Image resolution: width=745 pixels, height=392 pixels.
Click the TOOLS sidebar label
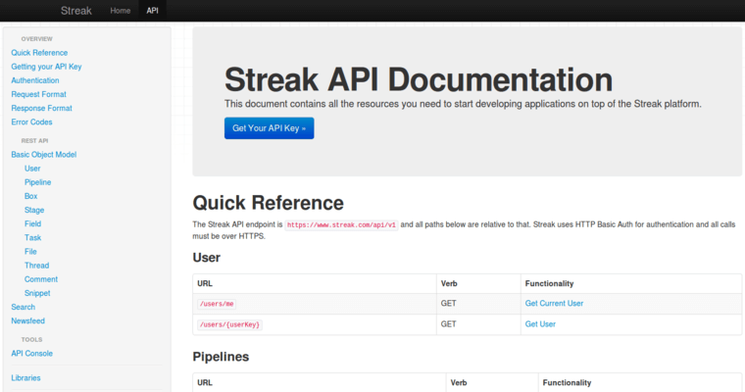click(31, 340)
